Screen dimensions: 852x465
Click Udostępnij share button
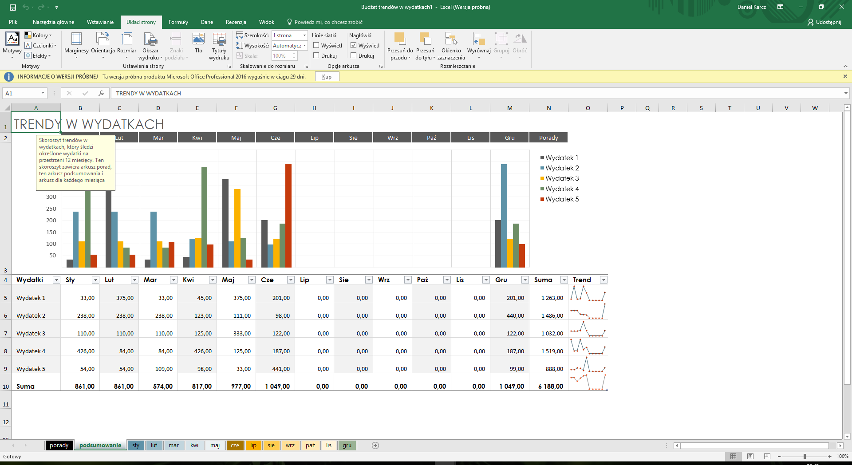pos(824,22)
